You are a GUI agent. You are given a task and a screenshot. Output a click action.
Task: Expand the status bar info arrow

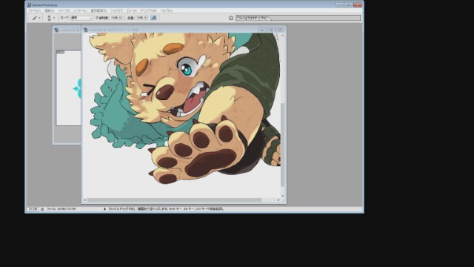[105, 209]
